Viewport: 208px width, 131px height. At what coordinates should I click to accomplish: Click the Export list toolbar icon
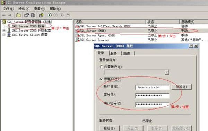33,15
